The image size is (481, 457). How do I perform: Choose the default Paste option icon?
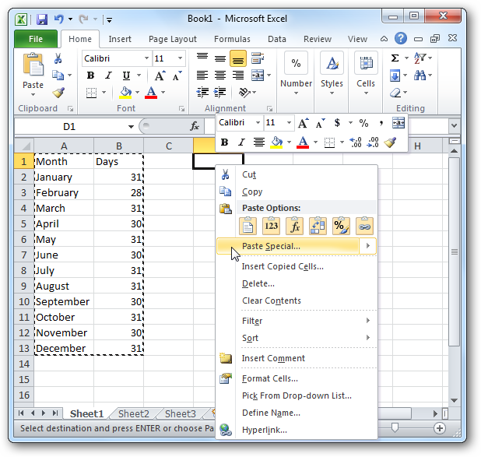pos(248,226)
